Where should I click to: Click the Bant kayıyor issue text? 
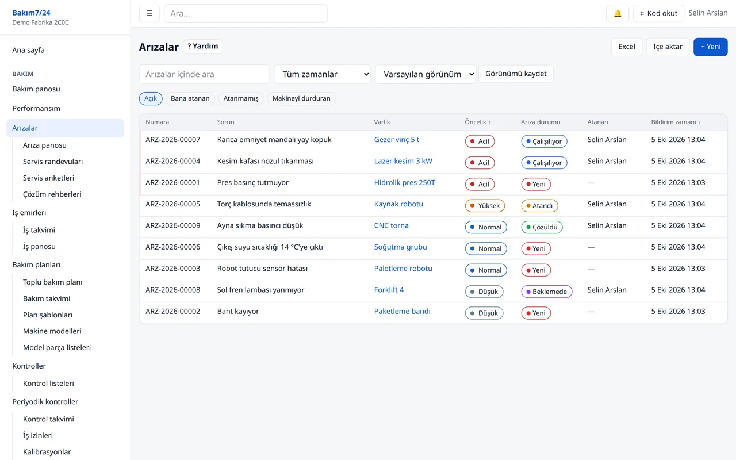click(x=238, y=312)
